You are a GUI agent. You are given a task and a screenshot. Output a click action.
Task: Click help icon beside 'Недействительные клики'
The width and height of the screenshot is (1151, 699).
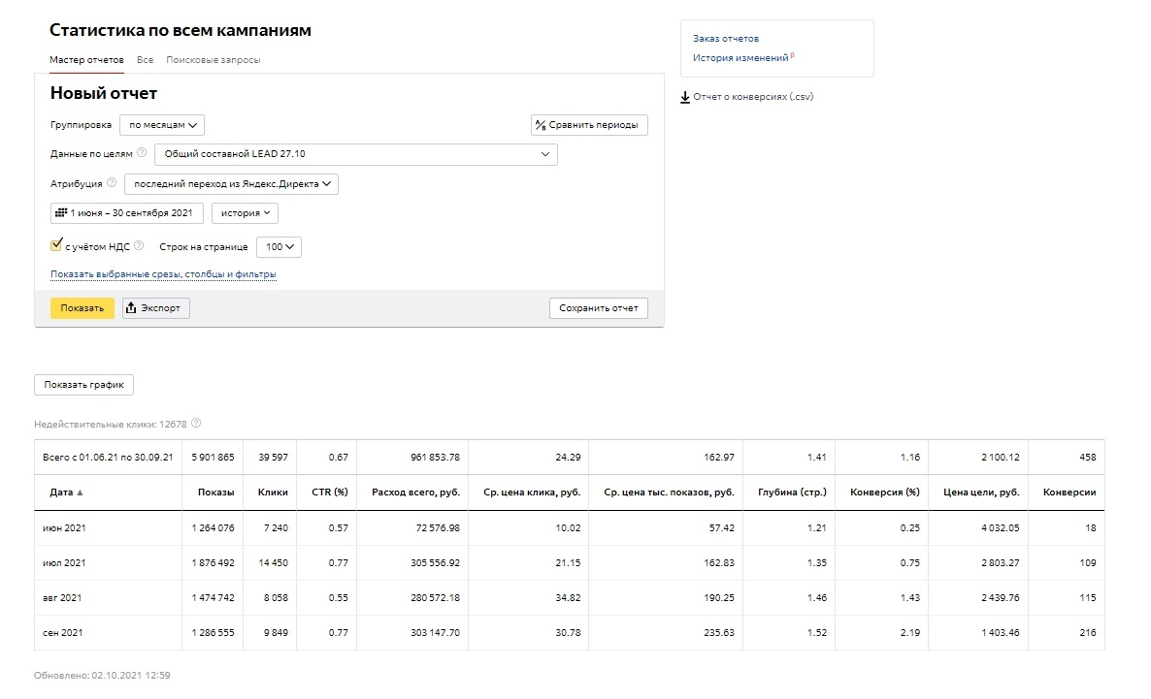pos(196,424)
